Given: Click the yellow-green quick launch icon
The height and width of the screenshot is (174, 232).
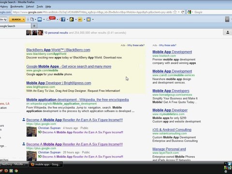Looking at the screenshot, I should coord(11,171).
